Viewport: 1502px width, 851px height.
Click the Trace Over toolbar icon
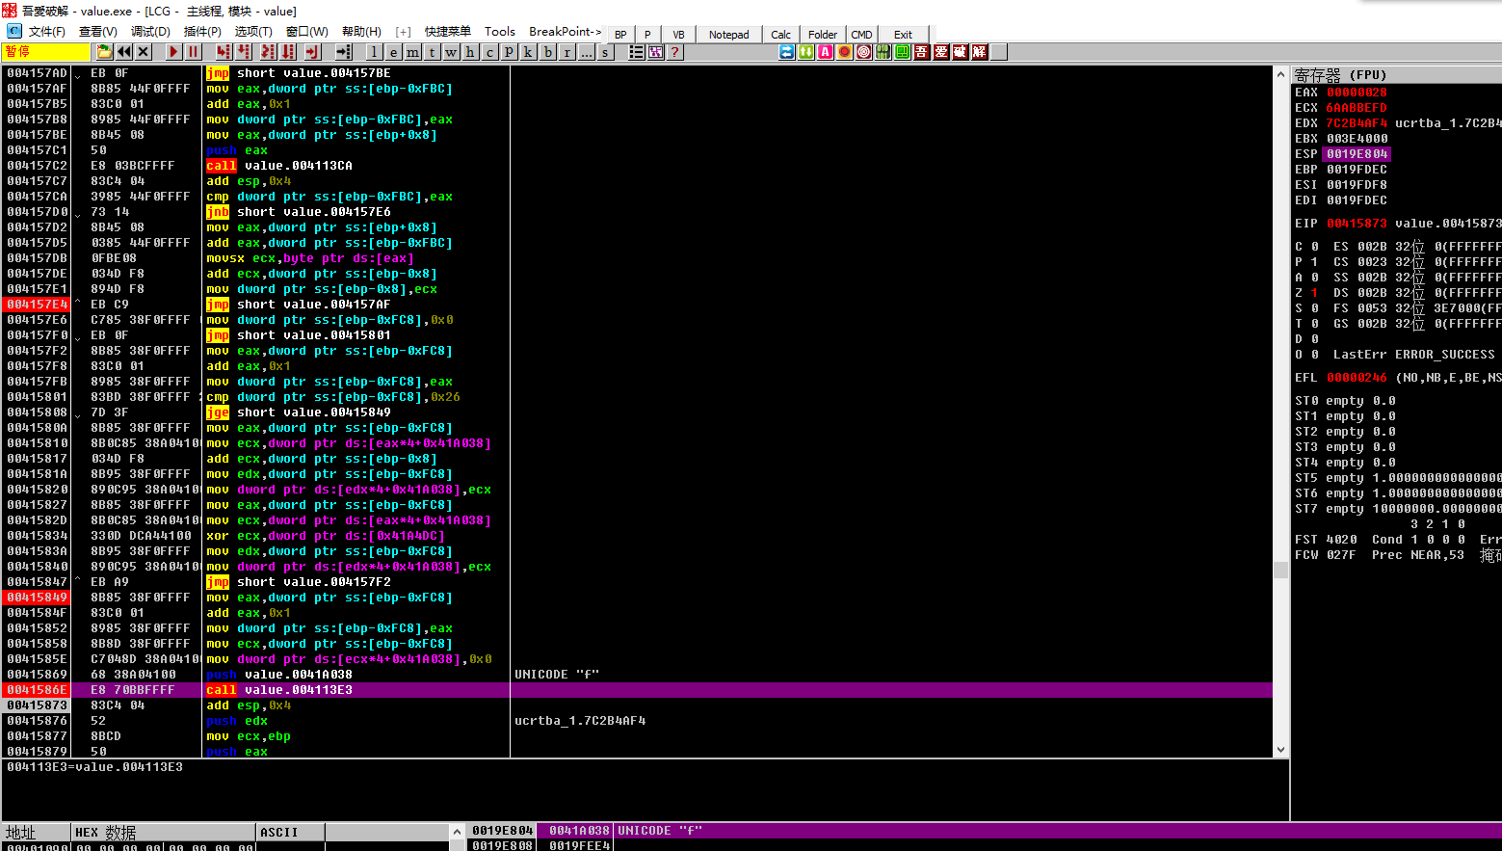[x=289, y=52]
